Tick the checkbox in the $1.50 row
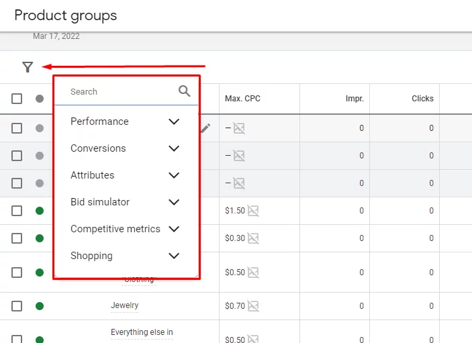 click(x=17, y=211)
